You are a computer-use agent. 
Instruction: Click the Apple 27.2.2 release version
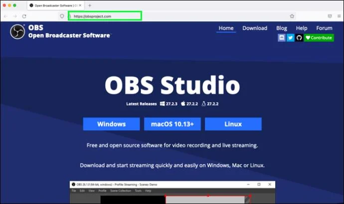click(x=189, y=104)
